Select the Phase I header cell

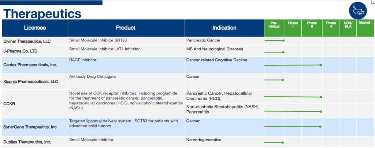coord(293,28)
